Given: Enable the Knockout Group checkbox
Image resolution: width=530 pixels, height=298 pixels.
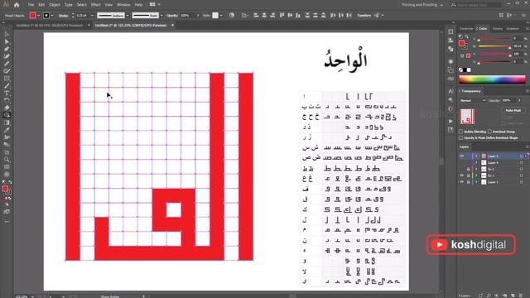Looking at the screenshot, I should (x=489, y=132).
